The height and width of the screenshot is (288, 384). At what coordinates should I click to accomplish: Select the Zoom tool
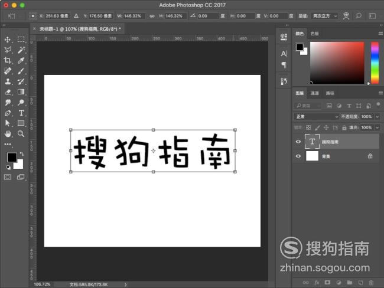(21, 133)
